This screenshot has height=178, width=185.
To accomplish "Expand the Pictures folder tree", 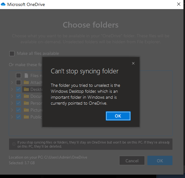I will (12, 110).
